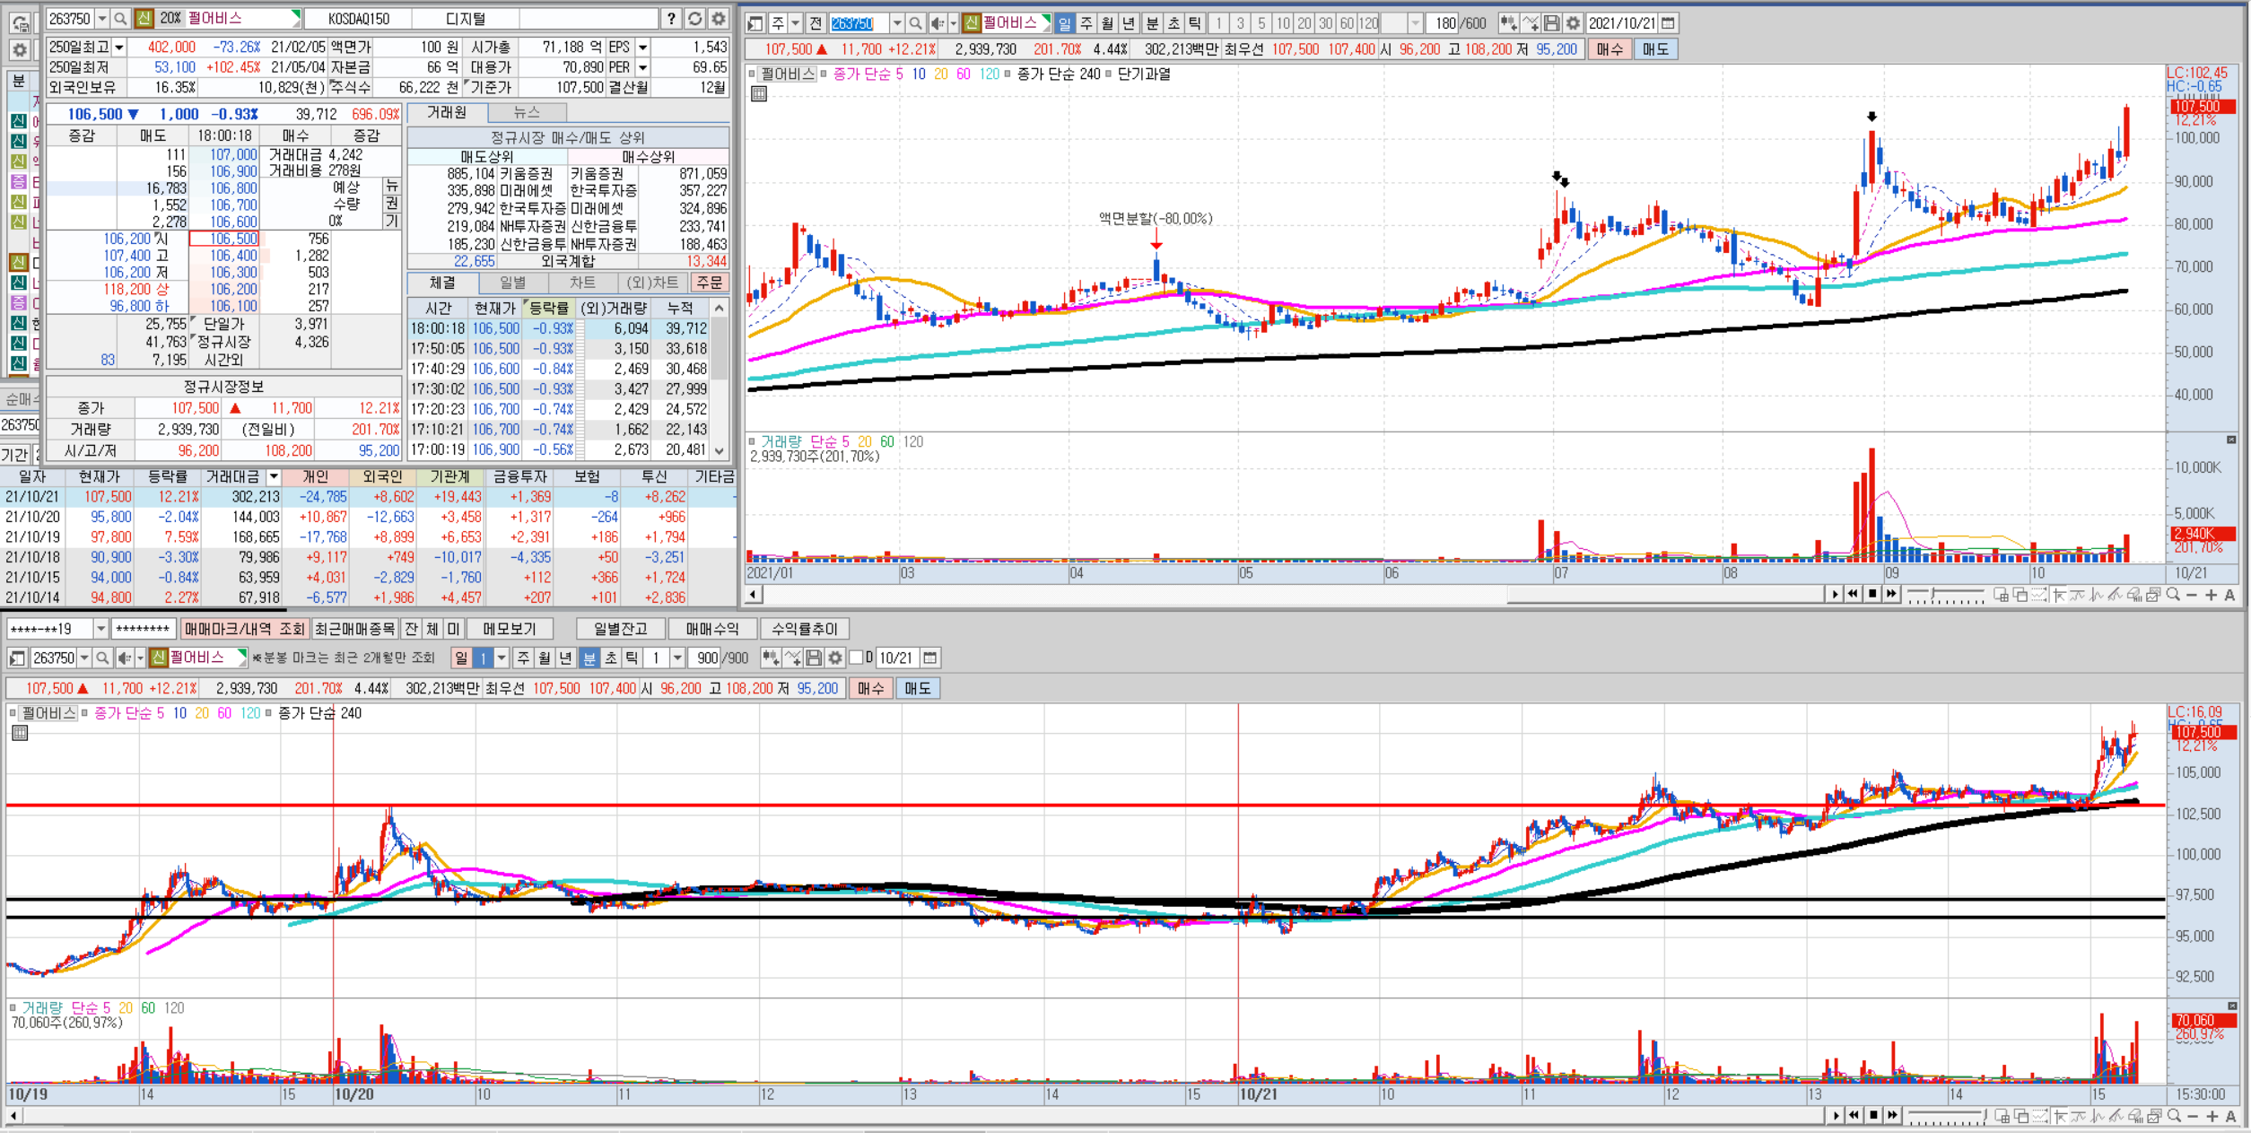The image size is (2251, 1133).
Task: Click letter A text tool under daily chart
Action: pyautogui.click(x=2229, y=595)
